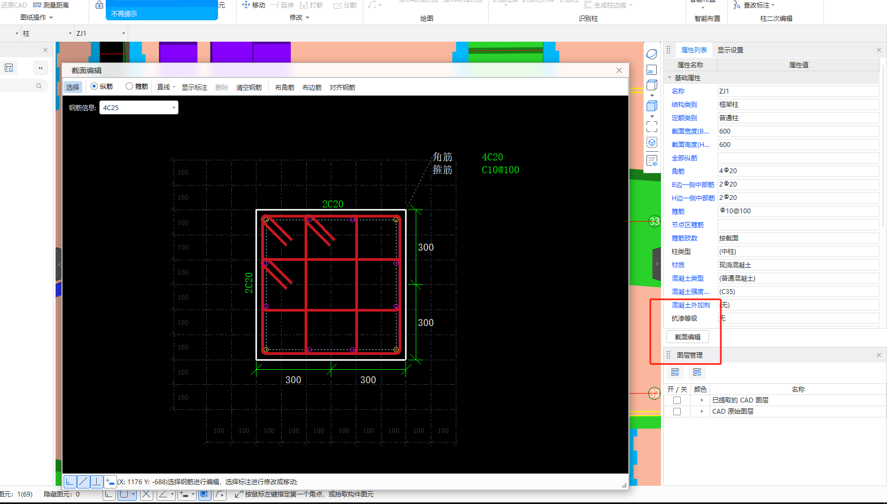Click the dashed-box cube selection icon
Image resolution: width=887 pixels, height=504 pixels.
pos(651,143)
